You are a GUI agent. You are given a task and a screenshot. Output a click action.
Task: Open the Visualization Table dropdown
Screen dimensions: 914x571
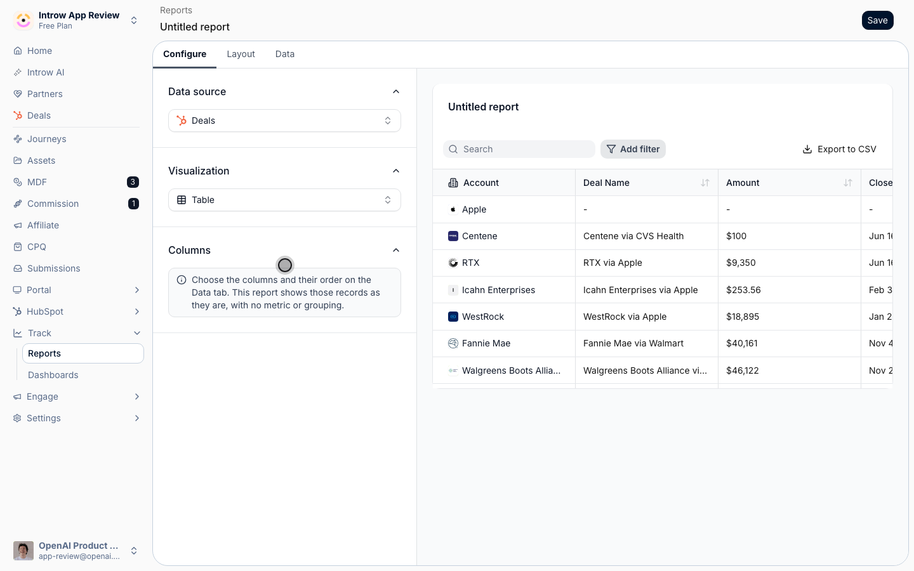(x=284, y=200)
